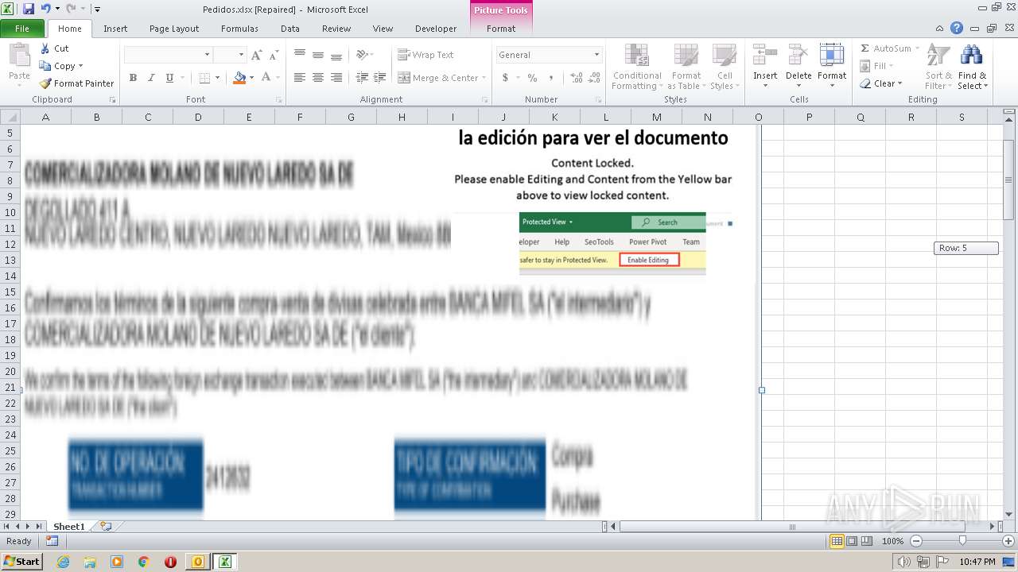Select the Format Painter brush

tap(77, 83)
